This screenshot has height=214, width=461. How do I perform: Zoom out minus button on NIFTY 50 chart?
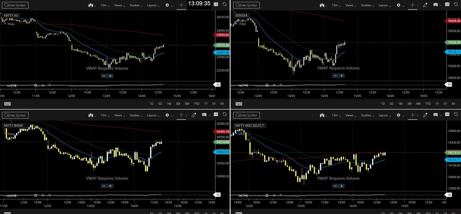pyautogui.click(x=104, y=76)
